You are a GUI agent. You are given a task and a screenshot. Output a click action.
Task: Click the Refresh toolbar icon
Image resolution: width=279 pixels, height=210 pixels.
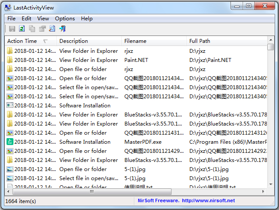(x=22, y=29)
